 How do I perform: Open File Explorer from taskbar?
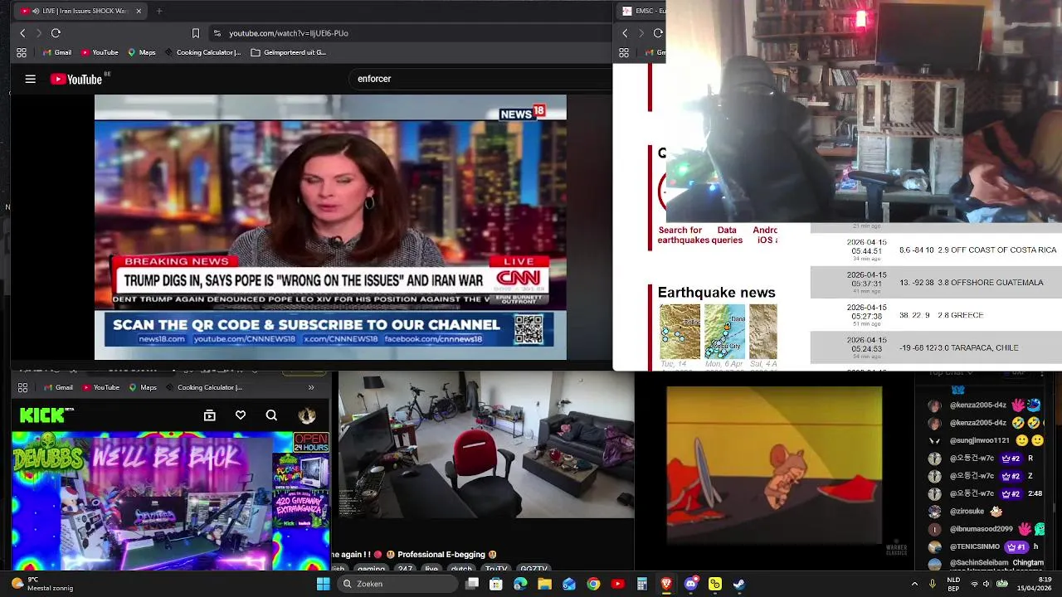[544, 584]
